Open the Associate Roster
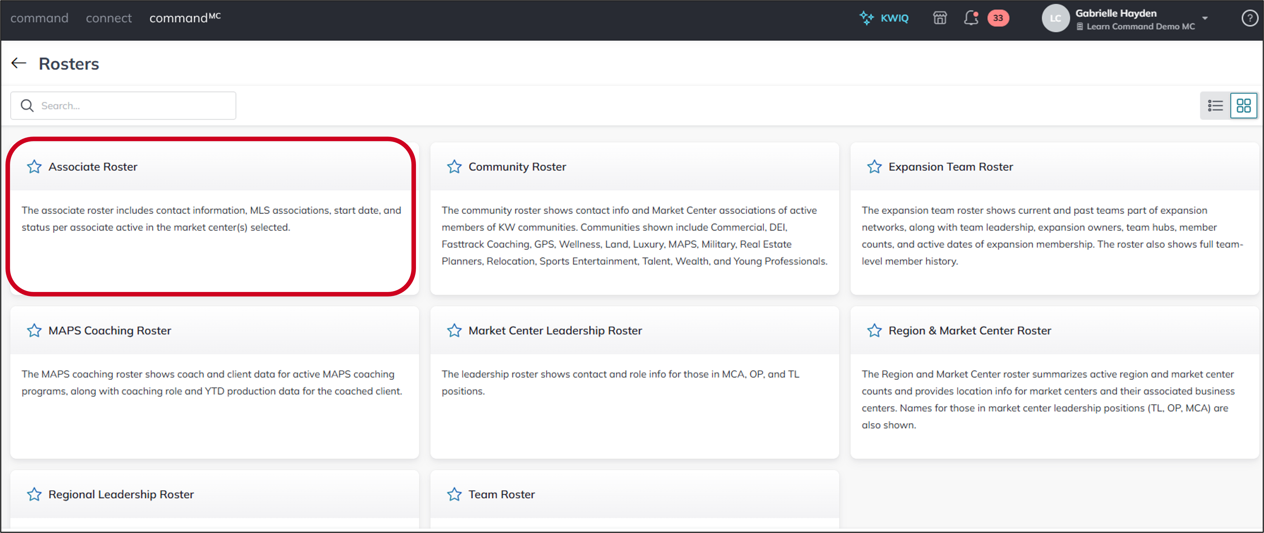Image resolution: width=1264 pixels, height=533 pixels. click(x=93, y=167)
